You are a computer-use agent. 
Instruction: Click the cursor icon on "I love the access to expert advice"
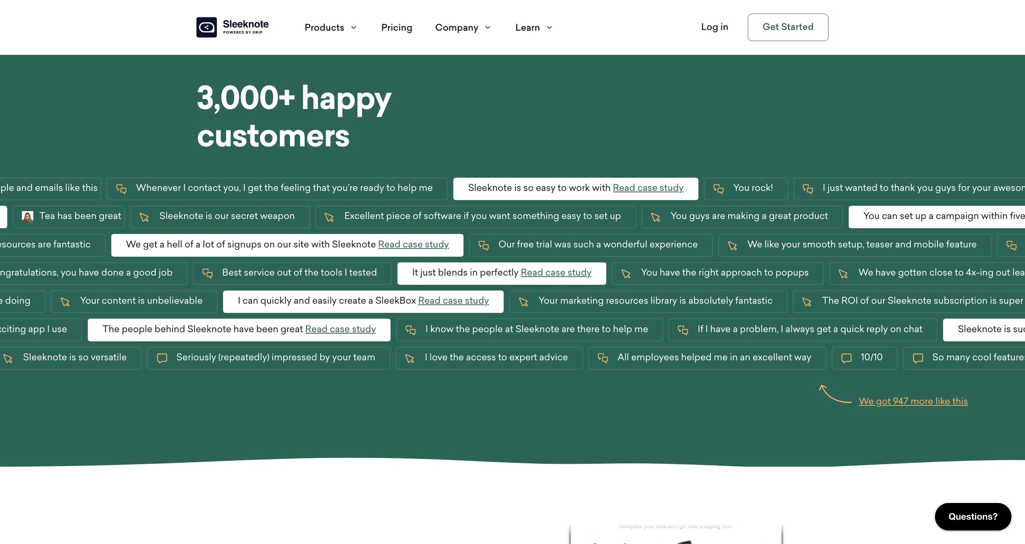[x=410, y=357]
